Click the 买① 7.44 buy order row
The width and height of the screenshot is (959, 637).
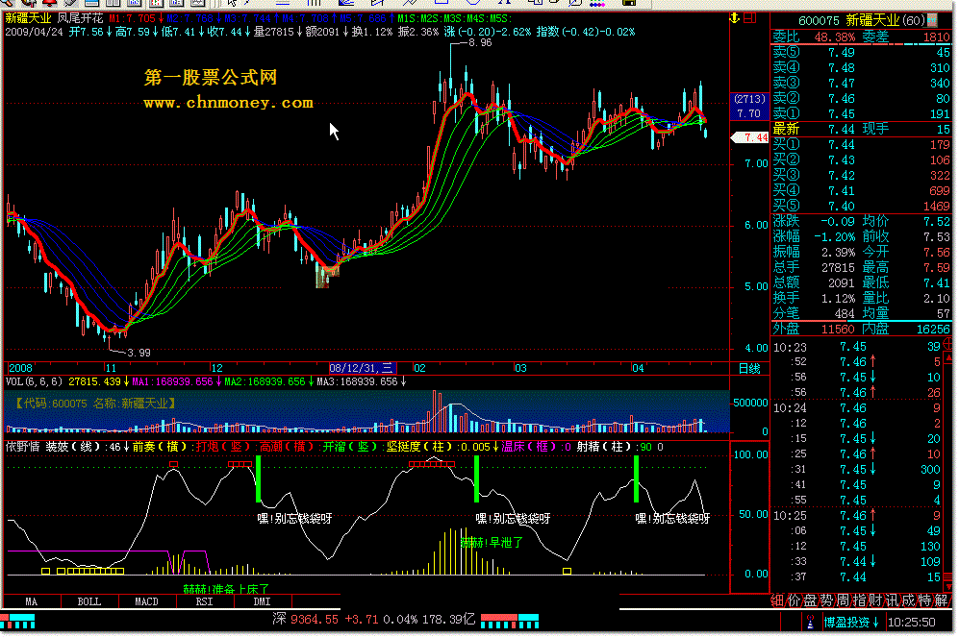861,145
